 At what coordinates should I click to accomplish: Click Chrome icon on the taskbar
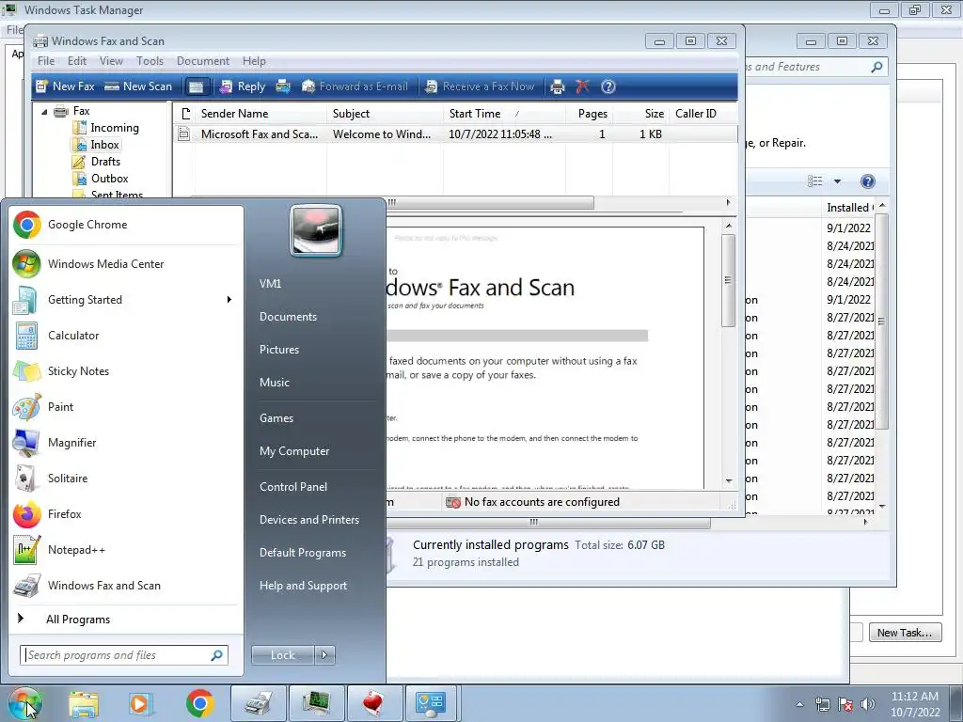(199, 703)
